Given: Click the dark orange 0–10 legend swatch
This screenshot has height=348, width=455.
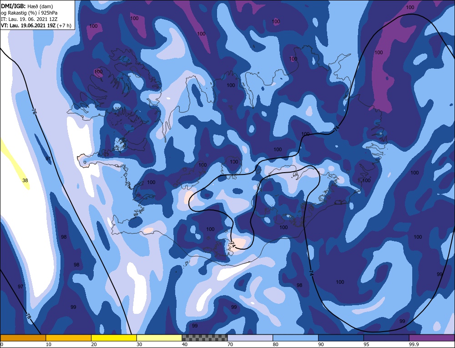Looking at the screenshot, I should (23, 338).
